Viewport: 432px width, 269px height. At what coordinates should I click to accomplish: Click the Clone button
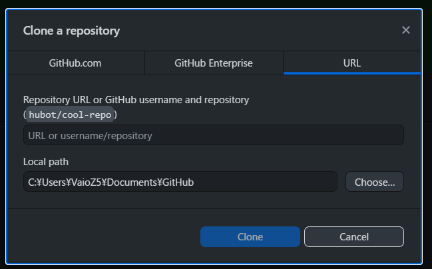pyautogui.click(x=250, y=236)
